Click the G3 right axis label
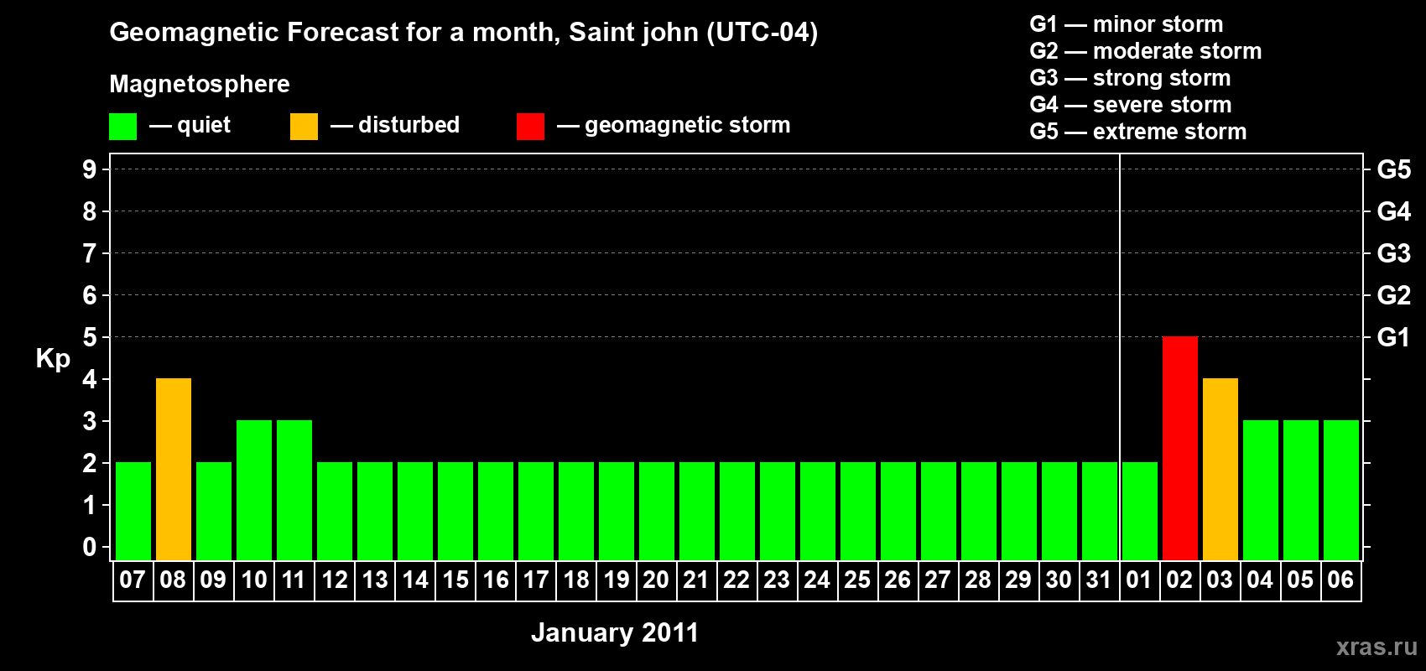Viewport: 1426px width, 671px height. (x=1393, y=253)
